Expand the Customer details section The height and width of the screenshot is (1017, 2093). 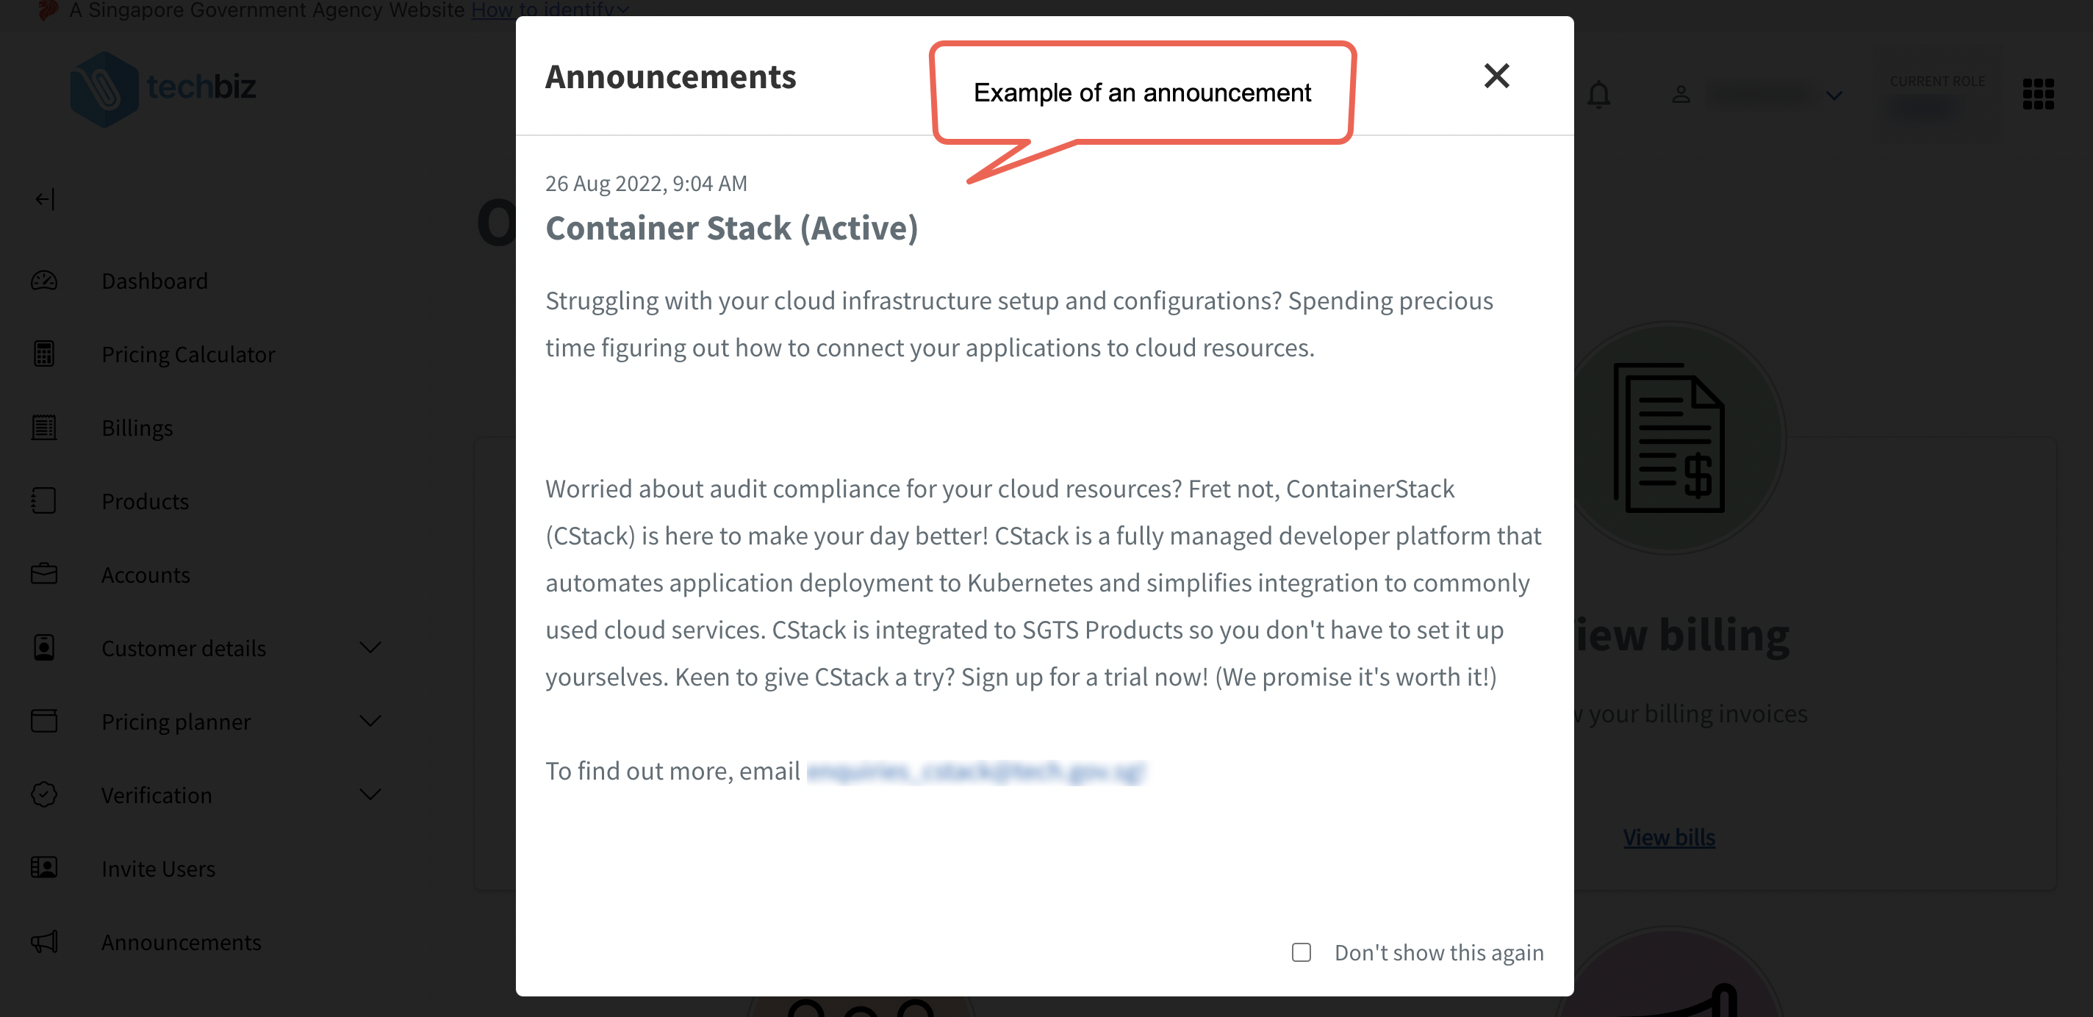coord(370,647)
